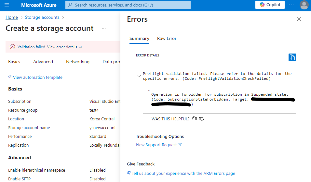
Task: Click the Enable hierarchical namespace label
Action: (36, 170)
